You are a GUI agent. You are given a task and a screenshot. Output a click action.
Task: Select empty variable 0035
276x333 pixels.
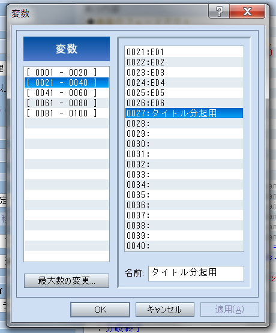(184, 195)
